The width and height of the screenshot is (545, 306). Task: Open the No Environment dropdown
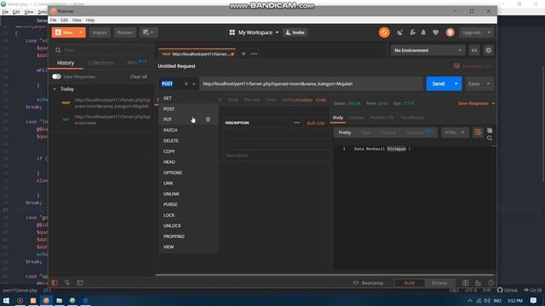pos(427,50)
